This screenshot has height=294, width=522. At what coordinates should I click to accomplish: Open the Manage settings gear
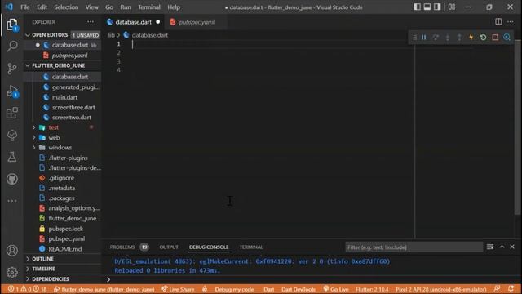(12, 272)
